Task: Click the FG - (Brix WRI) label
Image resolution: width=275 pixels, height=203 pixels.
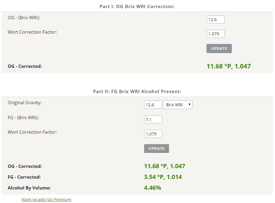Action: (23, 118)
